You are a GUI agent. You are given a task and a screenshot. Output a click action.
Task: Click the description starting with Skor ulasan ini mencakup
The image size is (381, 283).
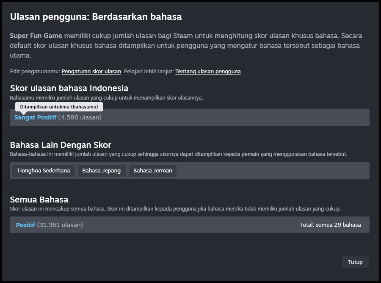[175, 209]
